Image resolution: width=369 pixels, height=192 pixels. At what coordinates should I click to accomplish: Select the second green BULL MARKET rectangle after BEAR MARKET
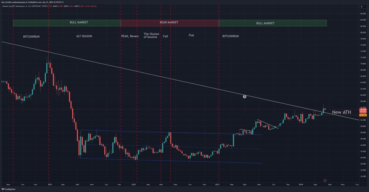272,23
